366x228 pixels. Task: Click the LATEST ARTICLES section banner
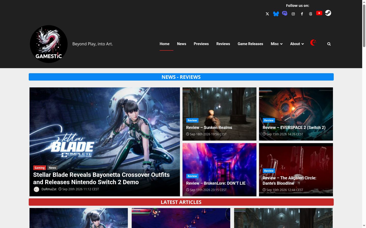[x=181, y=202]
